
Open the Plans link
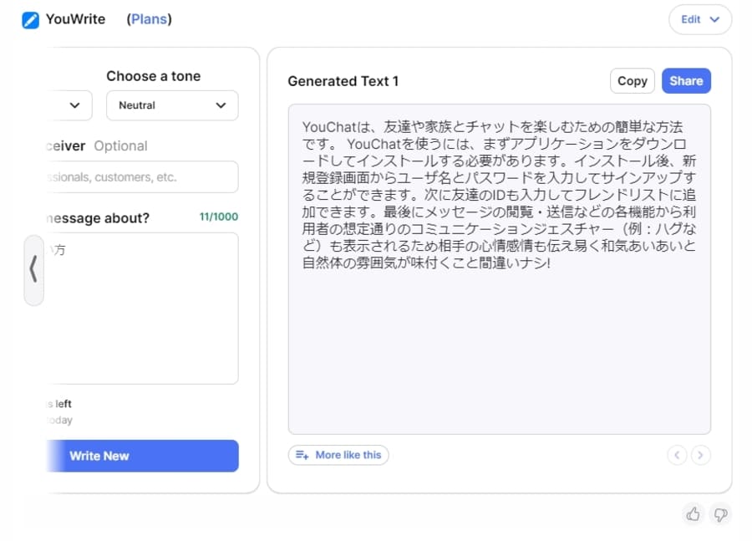150,19
